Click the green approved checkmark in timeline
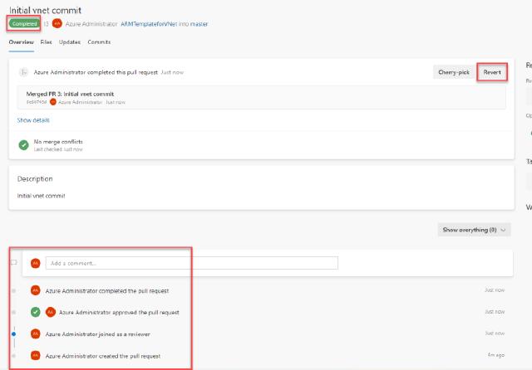532x370 pixels. point(35,312)
